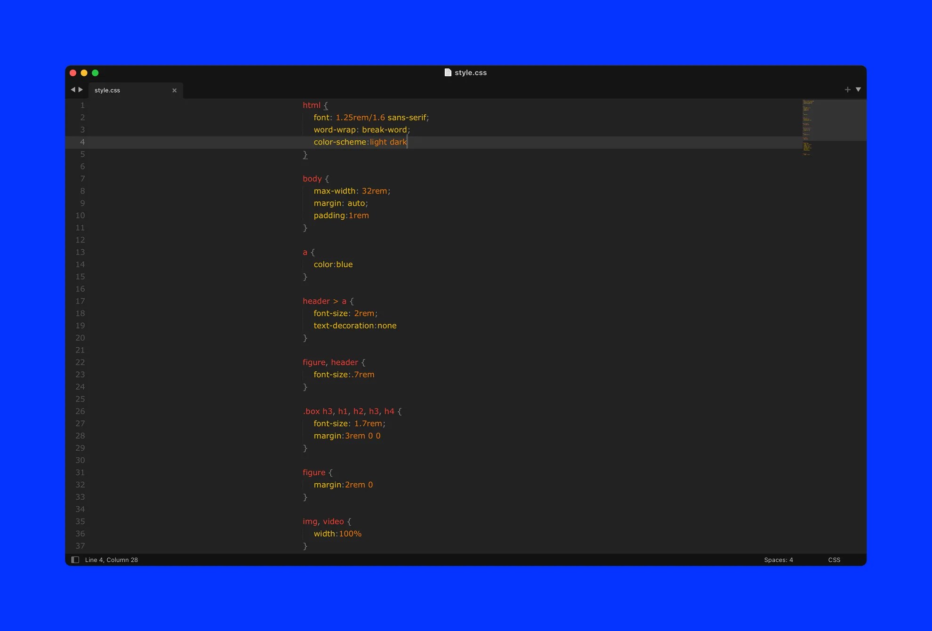Click the green maximize traffic light
Screen dimensions: 932x631
coord(95,73)
